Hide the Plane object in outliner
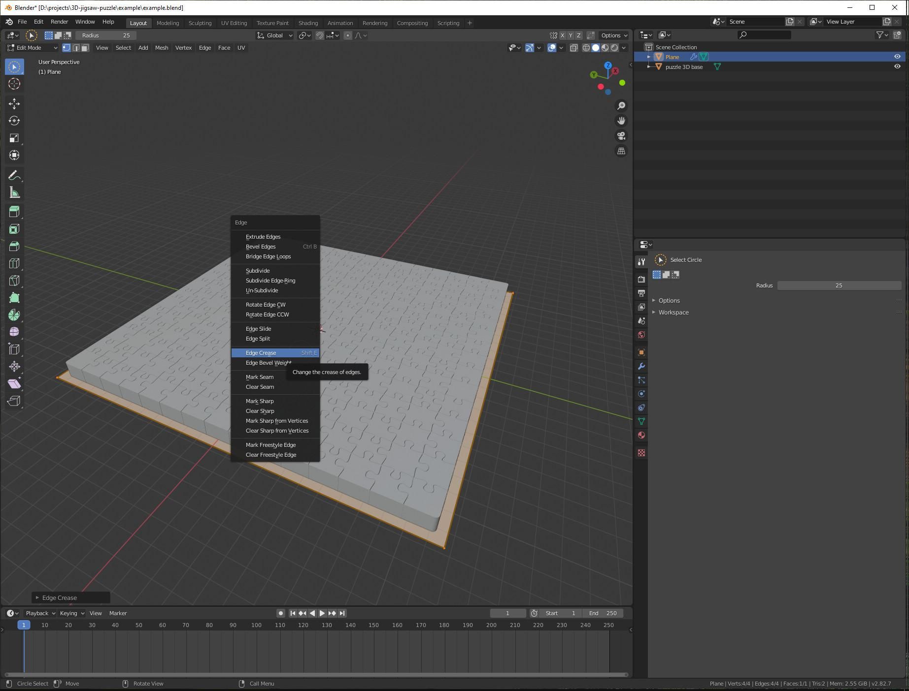This screenshot has height=691, width=909. click(x=897, y=57)
